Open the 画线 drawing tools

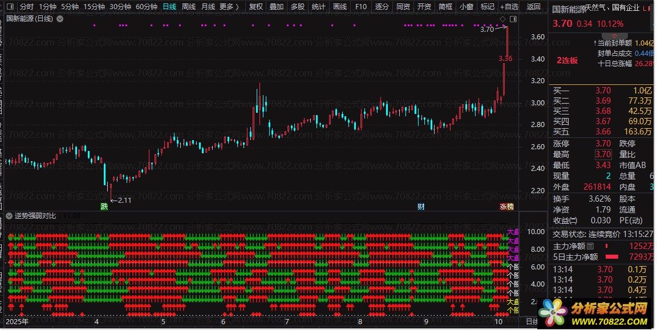(x=340, y=7)
